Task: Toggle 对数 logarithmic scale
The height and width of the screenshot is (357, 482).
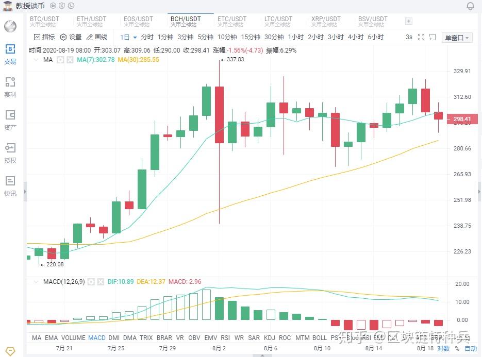Action: (443, 348)
